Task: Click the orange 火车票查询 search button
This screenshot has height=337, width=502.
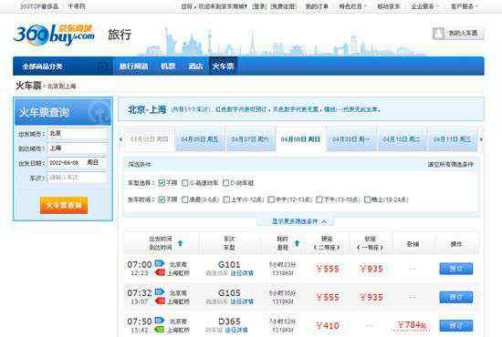Action: click(x=64, y=206)
